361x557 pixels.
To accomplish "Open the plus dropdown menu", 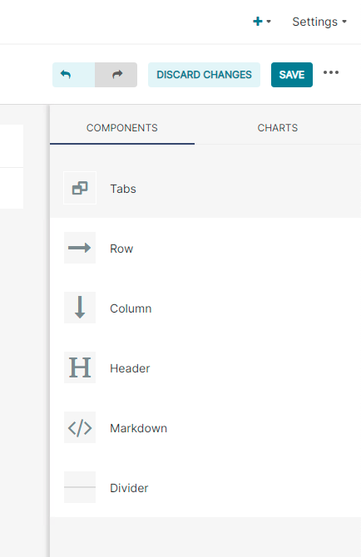I will coord(262,22).
